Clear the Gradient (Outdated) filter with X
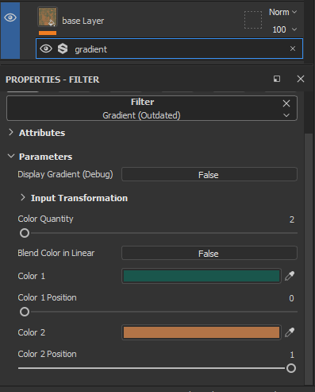Image resolution: width=315 pixels, height=392 pixels. pyautogui.click(x=286, y=103)
